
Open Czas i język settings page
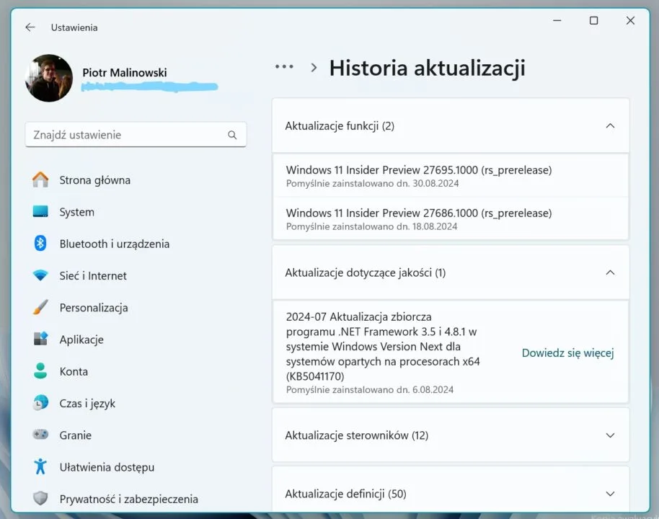pyautogui.click(x=87, y=404)
